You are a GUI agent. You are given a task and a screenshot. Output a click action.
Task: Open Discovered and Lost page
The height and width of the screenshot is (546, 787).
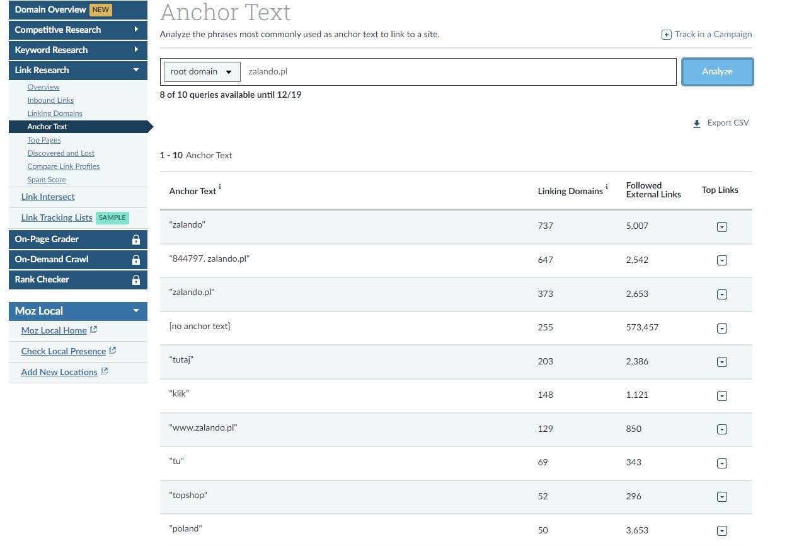pyautogui.click(x=61, y=153)
